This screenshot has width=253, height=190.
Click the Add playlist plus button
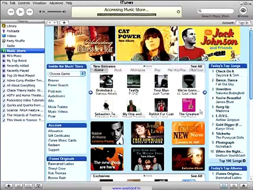(9, 186)
